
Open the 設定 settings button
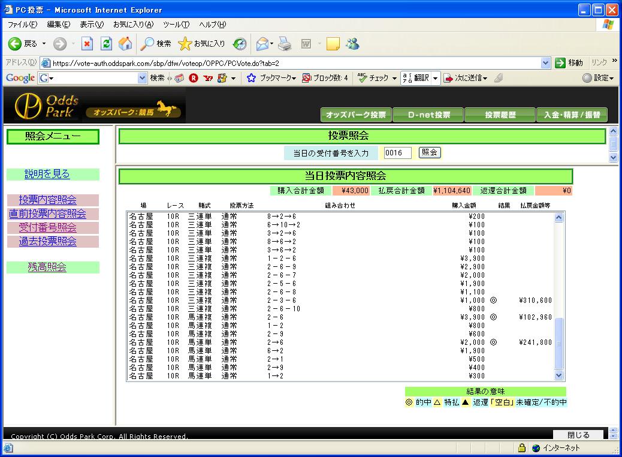598,78
